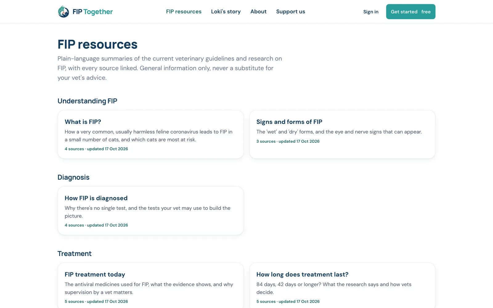Click '3 sources · updated 17 Oct 2026' text
Screen dimensions: 493x308
(x=288, y=141)
